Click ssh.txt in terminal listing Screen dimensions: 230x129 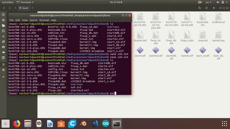76,87
